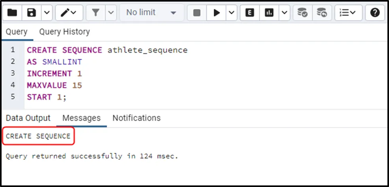The image size is (389, 187).
Task: Open the explain settings dropdown arrow
Action: click(285, 13)
